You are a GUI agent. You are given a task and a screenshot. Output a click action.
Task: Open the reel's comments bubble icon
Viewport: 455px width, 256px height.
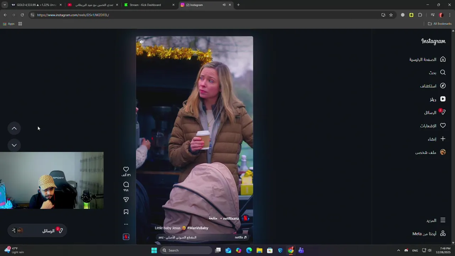point(126,185)
